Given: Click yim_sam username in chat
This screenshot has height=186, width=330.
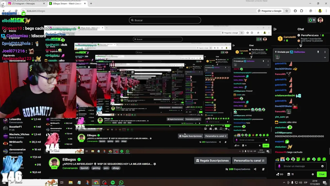Looking at the screenshot, I should 280,117.
